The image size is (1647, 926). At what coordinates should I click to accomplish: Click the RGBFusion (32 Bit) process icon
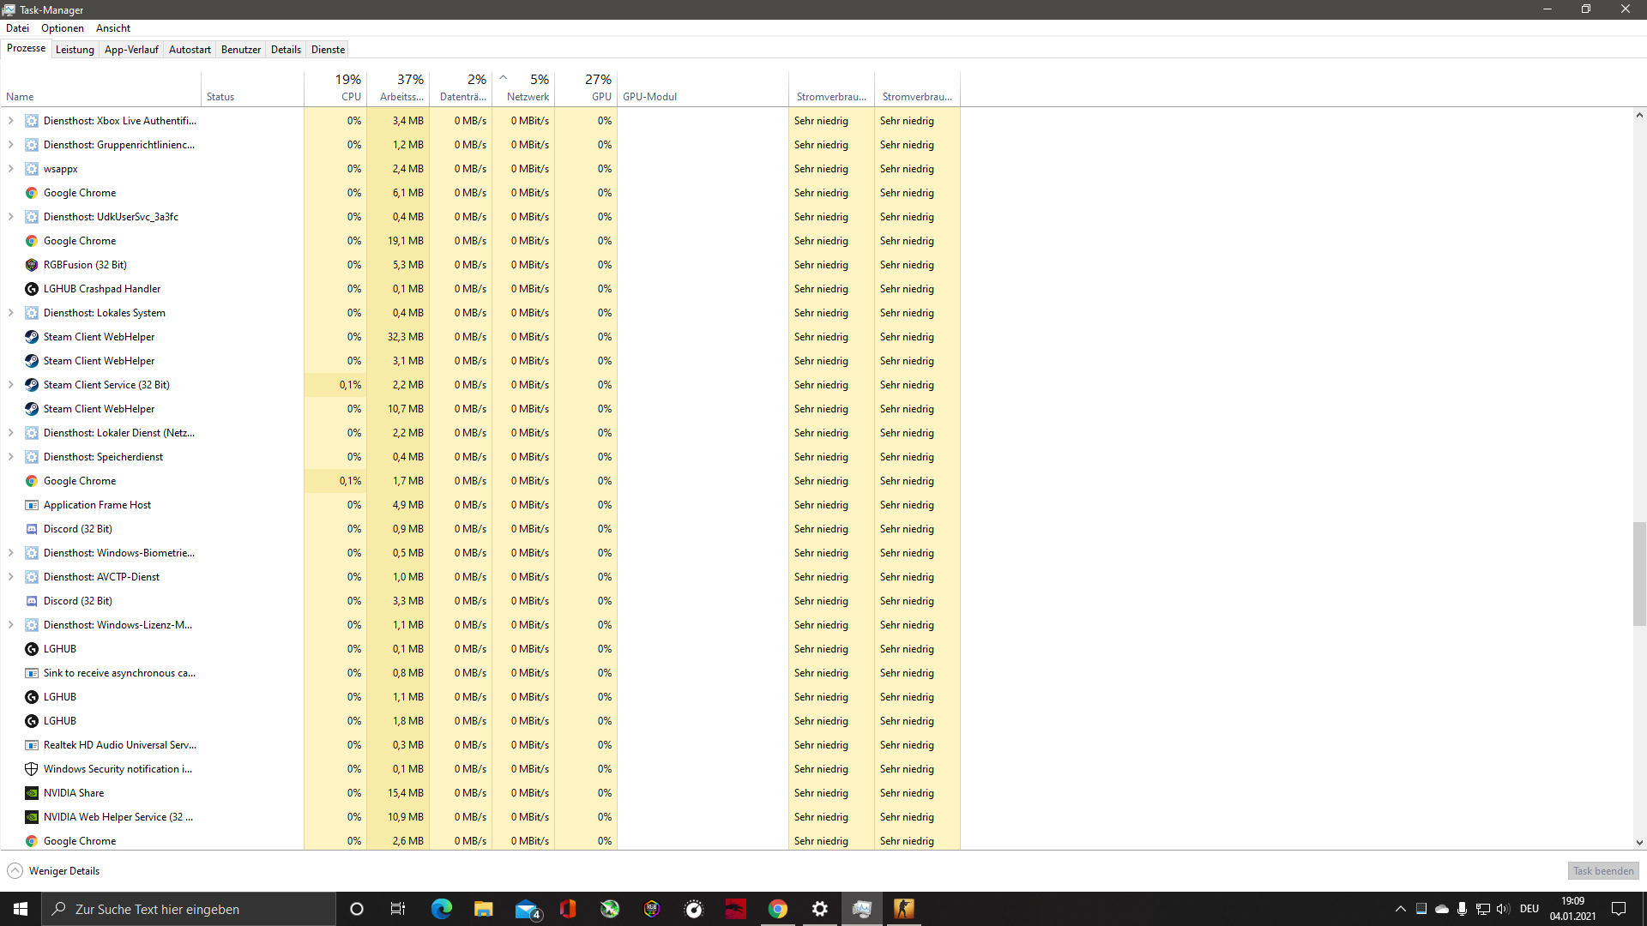coord(32,265)
